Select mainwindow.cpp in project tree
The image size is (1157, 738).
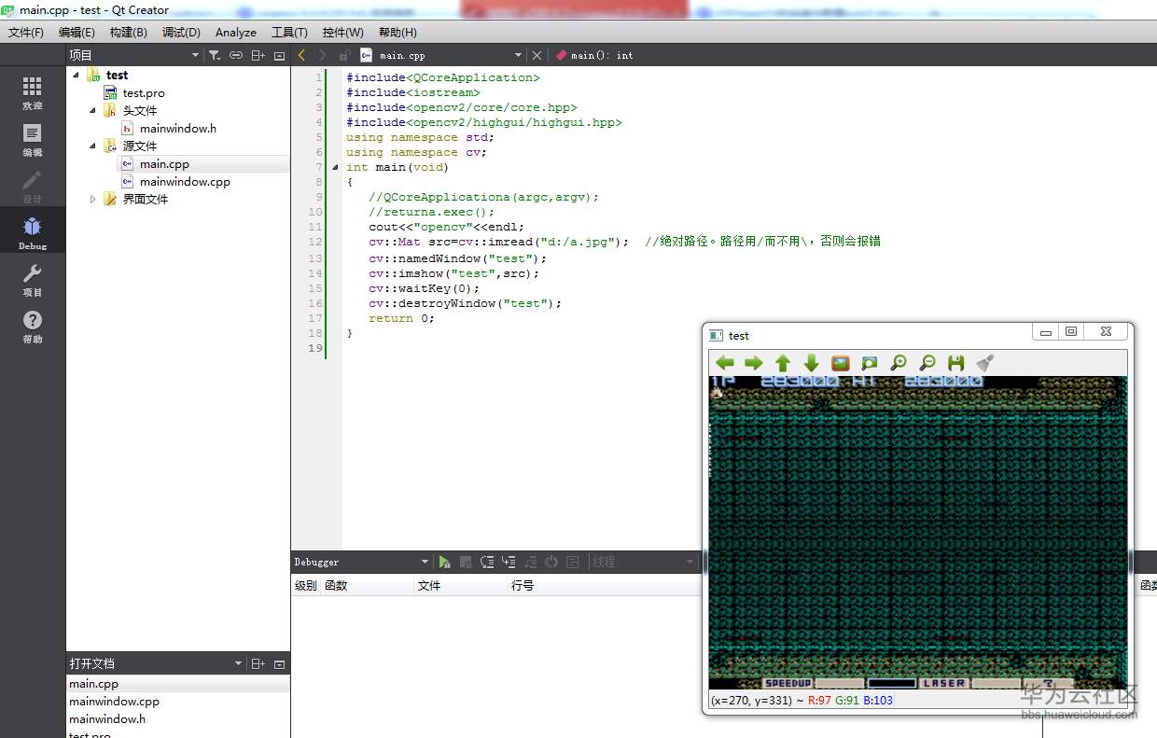tap(185, 181)
